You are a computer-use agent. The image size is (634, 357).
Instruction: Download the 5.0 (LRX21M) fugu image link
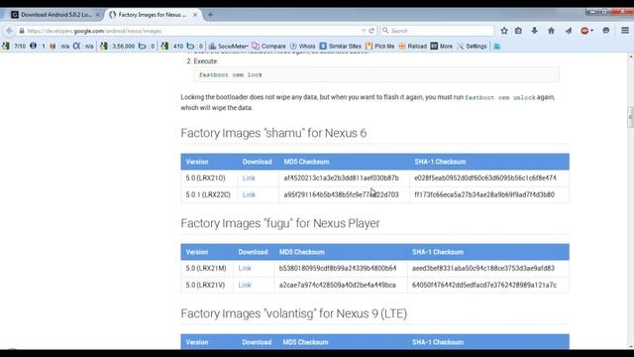(x=245, y=269)
